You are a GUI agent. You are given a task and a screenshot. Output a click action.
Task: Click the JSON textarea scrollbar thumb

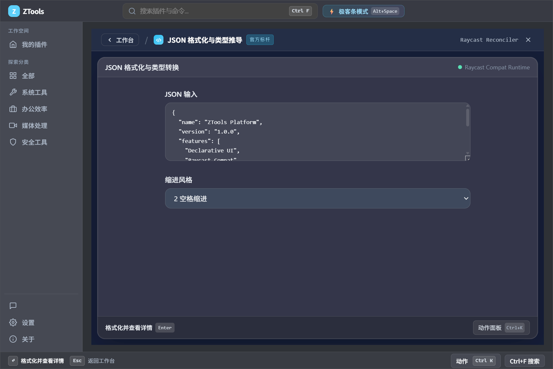pyautogui.click(x=468, y=117)
